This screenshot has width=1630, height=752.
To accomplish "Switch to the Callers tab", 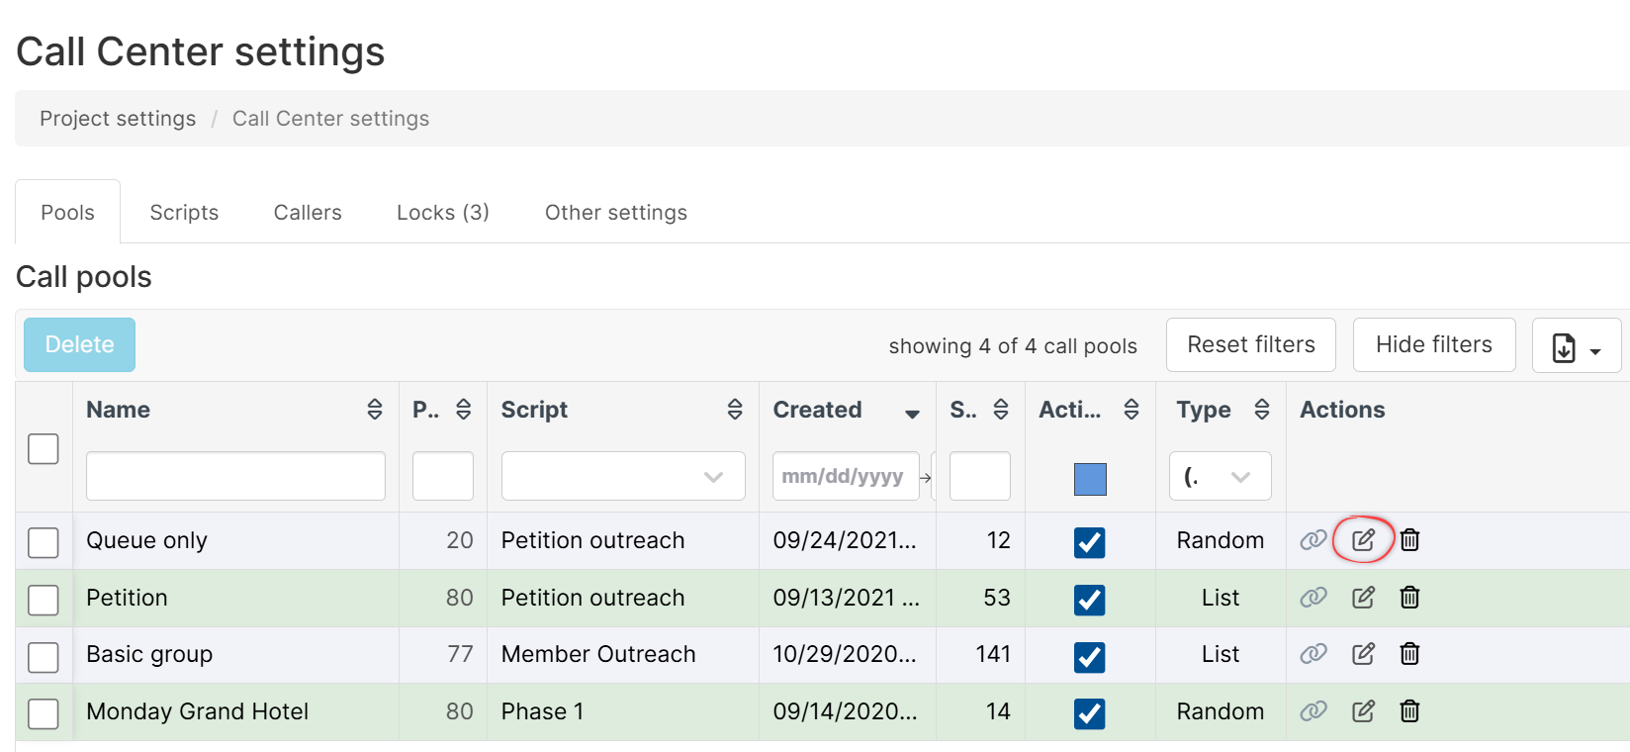I will 308,212.
